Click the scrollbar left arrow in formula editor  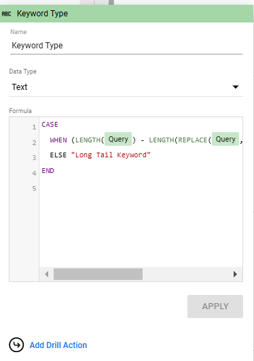tap(47, 274)
